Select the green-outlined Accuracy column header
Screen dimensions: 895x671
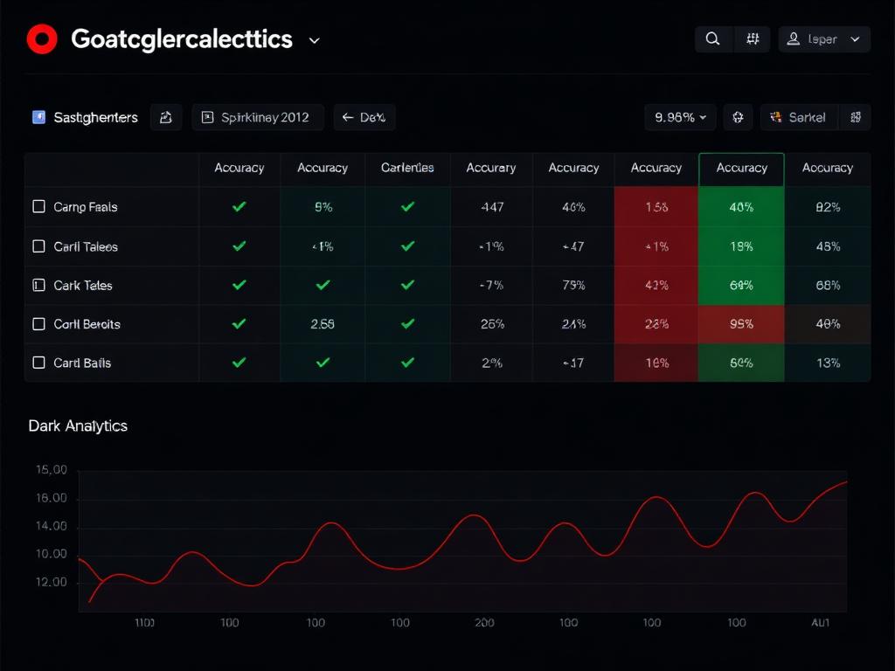[741, 169]
